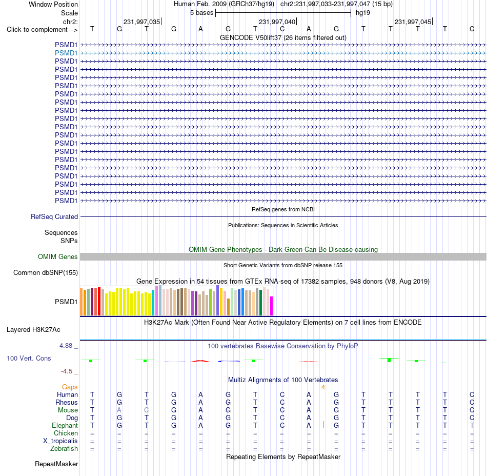
Task: Click 'Repeating Elements by RepeatMasker' title
Action: (x=283, y=457)
